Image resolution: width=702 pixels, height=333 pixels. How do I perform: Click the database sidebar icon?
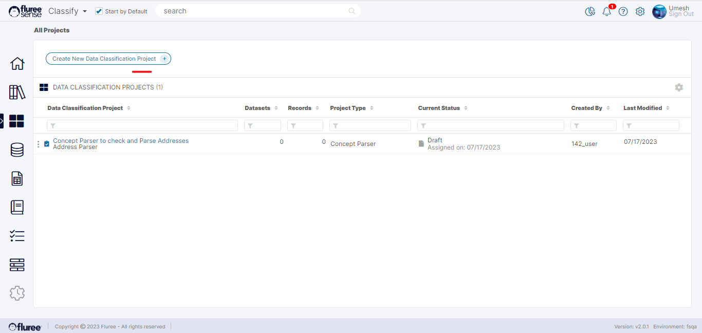17,150
